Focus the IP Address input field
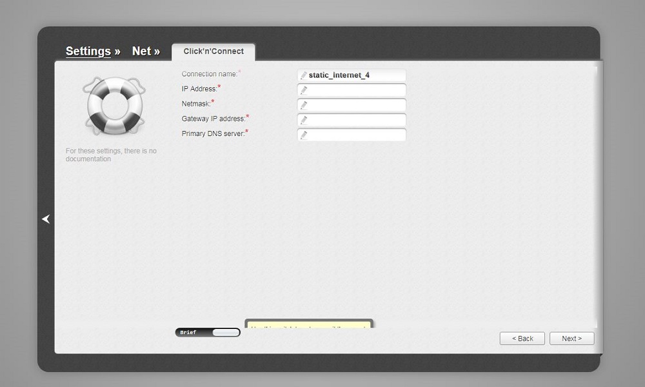Image resolution: width=645 pixels, height=387 pixels. click(352, 90)
